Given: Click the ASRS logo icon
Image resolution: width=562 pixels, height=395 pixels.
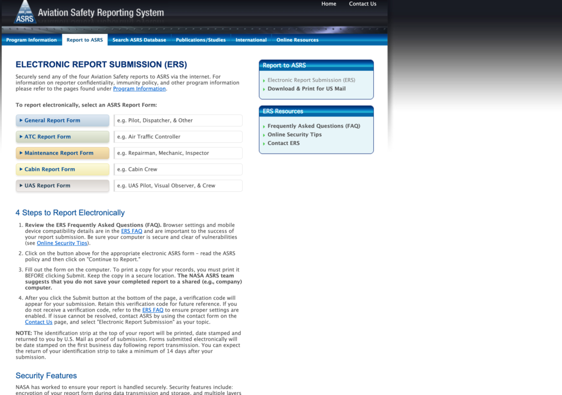Looking at the screenshot, I should 25,12.
